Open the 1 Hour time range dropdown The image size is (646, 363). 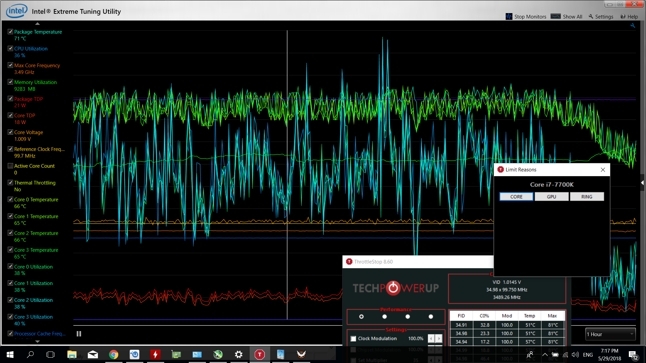pos(610,334)
